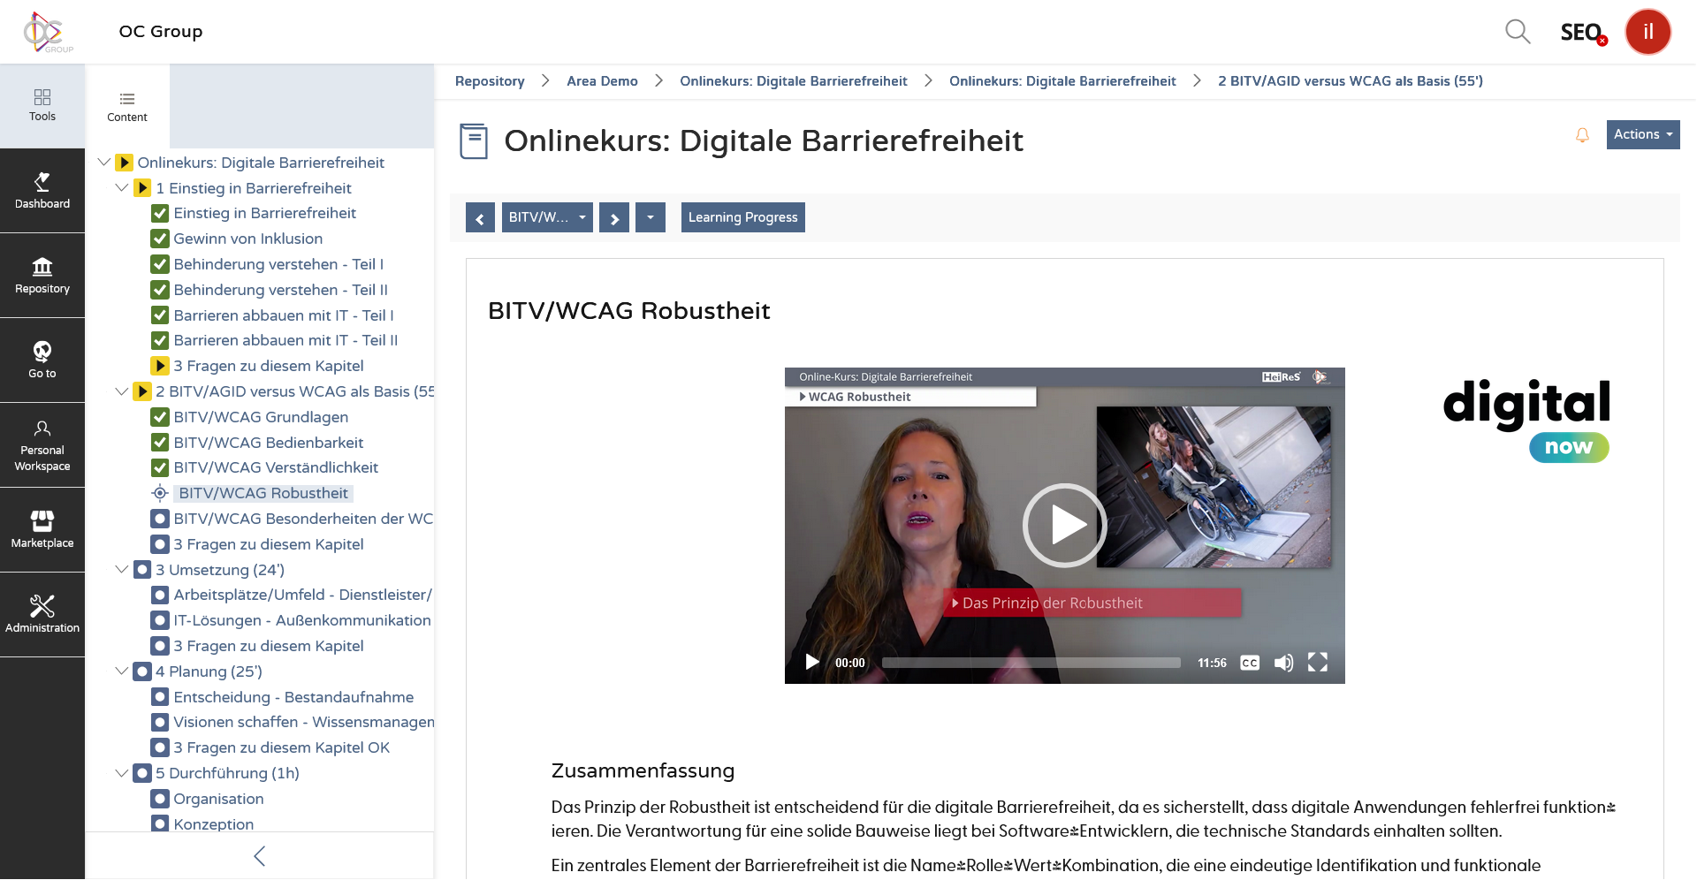
Task: Select BITV/WCAG Robustheit in tree
Action: pyautogui.click(x=263, y=493)
